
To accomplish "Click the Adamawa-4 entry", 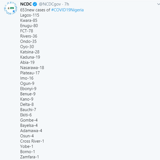I will point(31,131).
